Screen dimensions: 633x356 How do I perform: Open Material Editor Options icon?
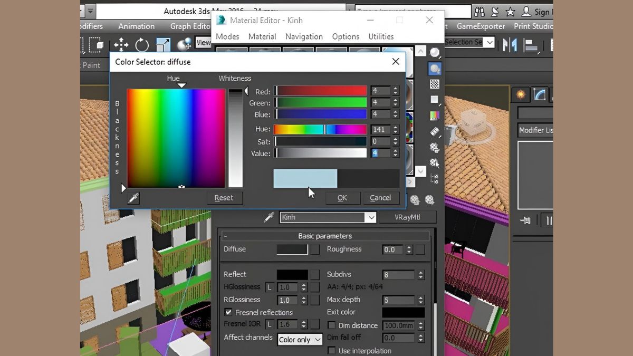point(435,148)
